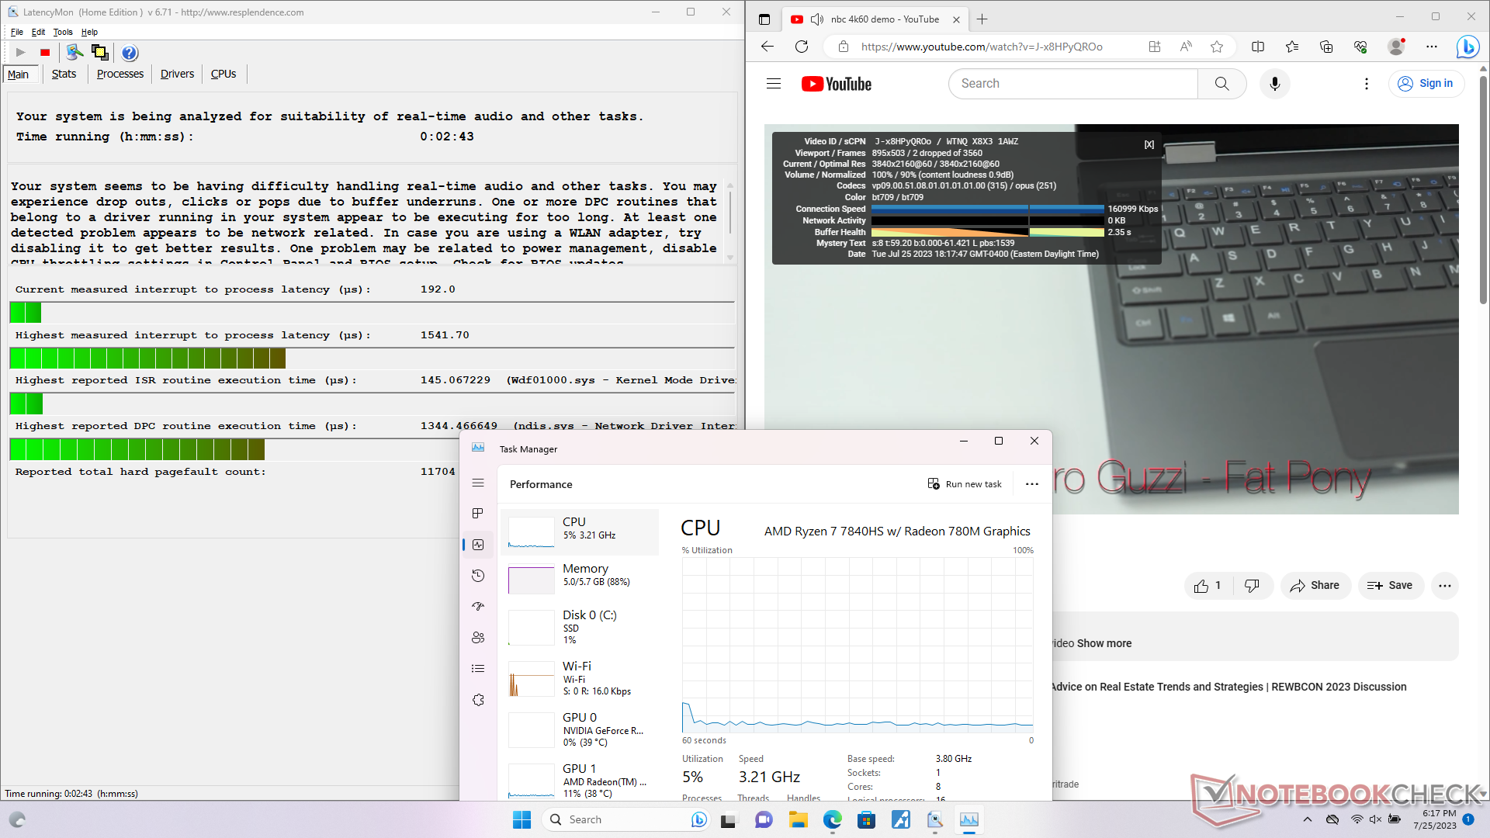Open Task Manager Startup apps icon
1490x838 pixels.
click(x=478, y=607)
